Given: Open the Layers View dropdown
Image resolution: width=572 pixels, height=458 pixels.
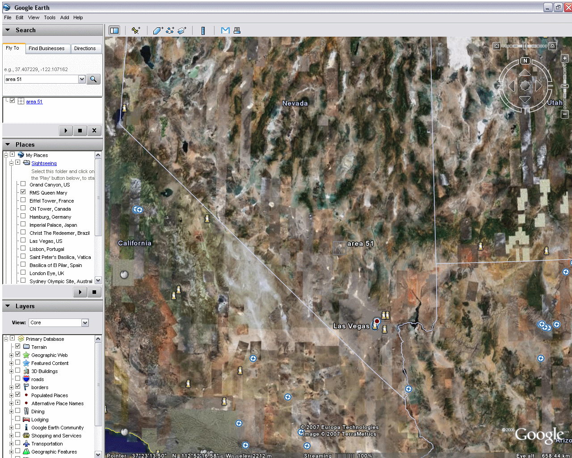Looking at the screenshot, I should click(85, 322).
